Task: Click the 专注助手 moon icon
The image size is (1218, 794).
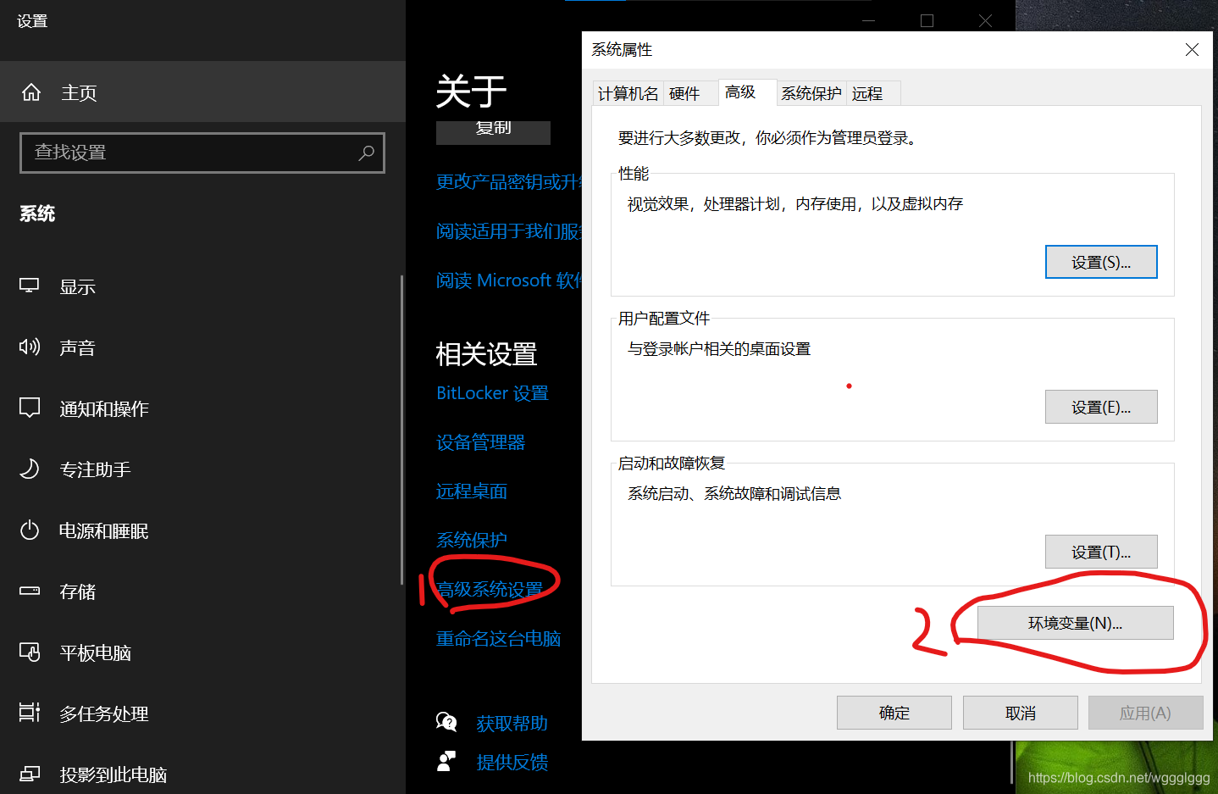Action: 29,469
